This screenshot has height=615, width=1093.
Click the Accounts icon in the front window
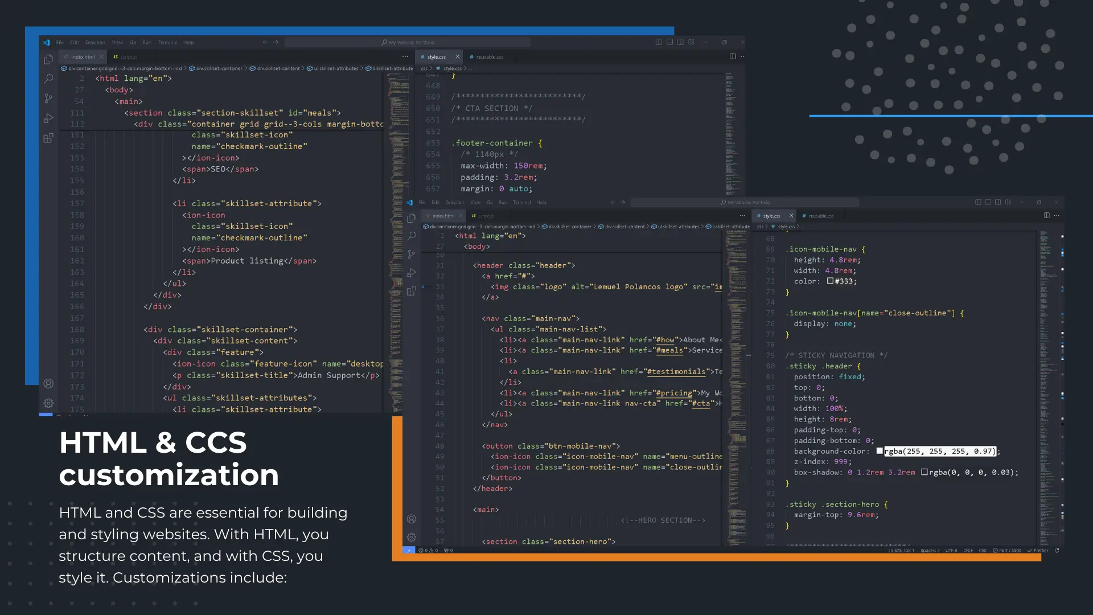point(412,519)
